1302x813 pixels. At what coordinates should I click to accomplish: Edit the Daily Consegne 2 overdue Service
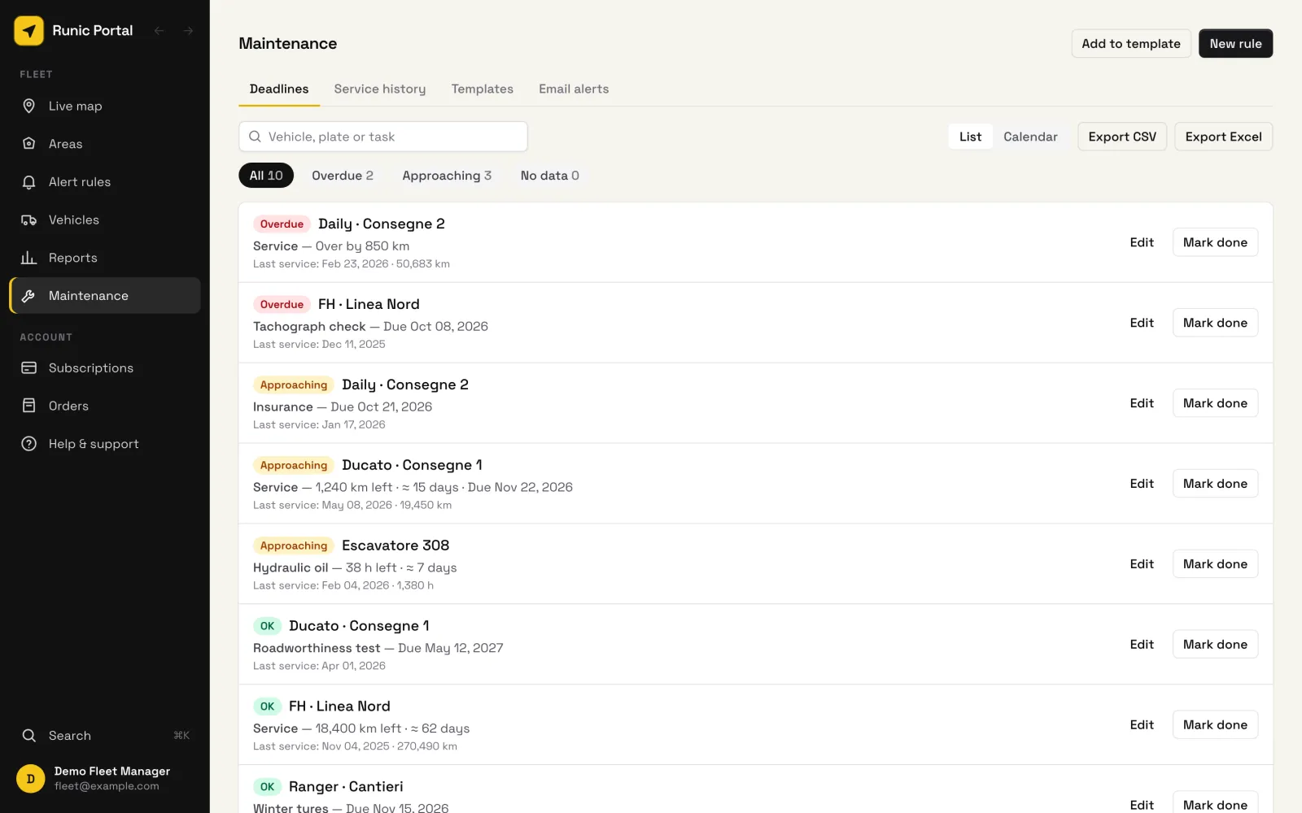tap(1142, 242)
